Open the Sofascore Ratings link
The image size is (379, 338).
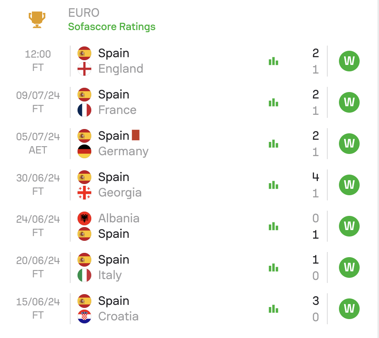112,27
